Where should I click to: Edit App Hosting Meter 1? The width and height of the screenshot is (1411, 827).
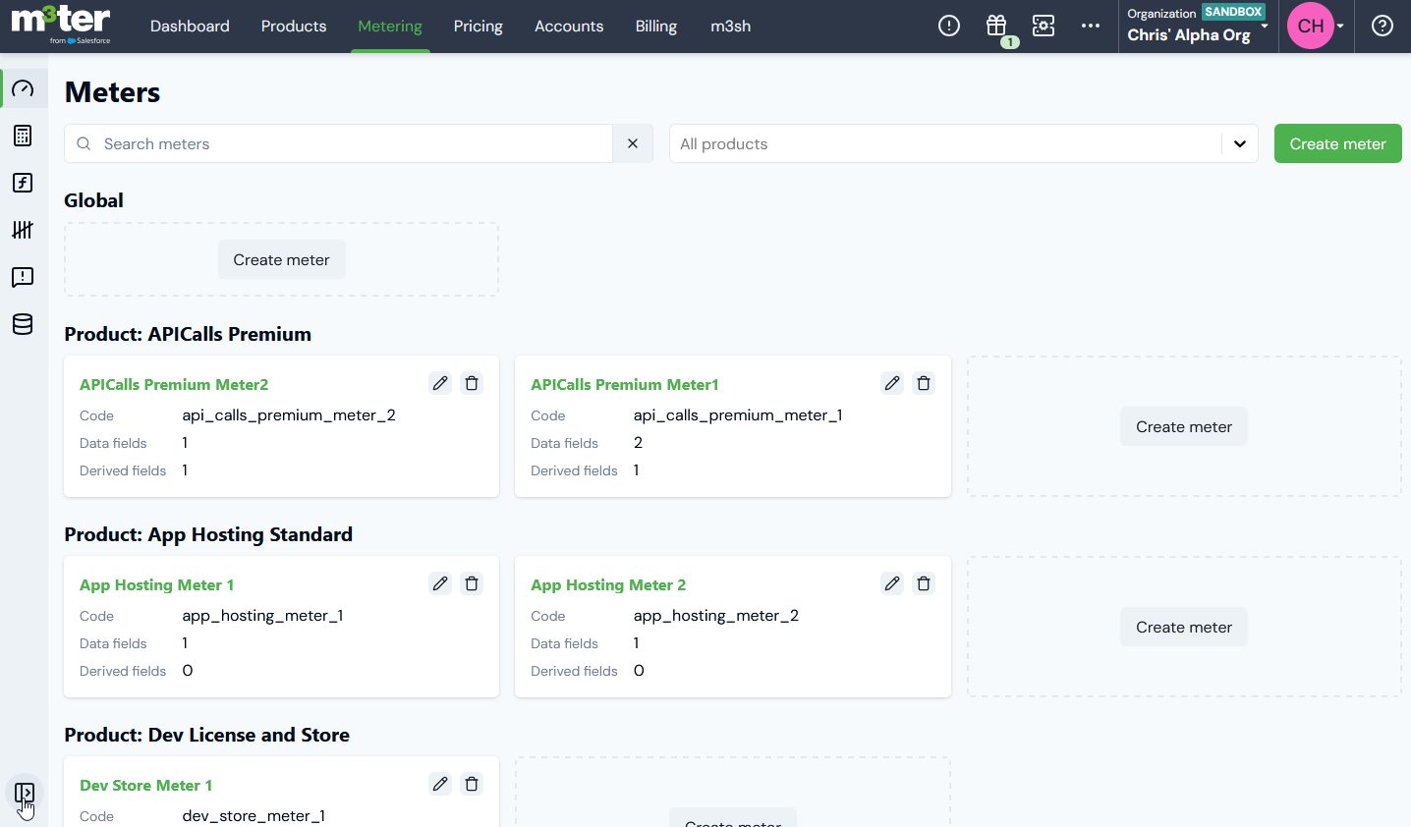(x=440, y=583)
